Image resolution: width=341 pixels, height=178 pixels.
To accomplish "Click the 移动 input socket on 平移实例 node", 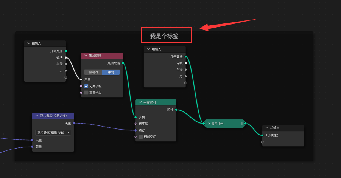I will pos(135,130).
